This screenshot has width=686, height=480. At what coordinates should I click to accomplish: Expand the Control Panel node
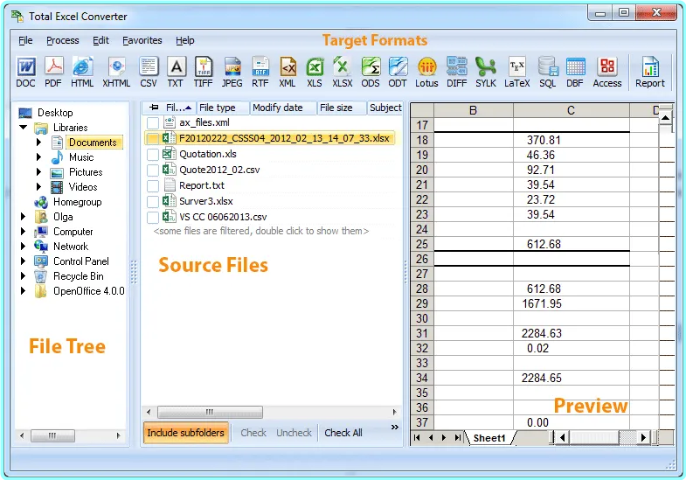coord(24,261)
